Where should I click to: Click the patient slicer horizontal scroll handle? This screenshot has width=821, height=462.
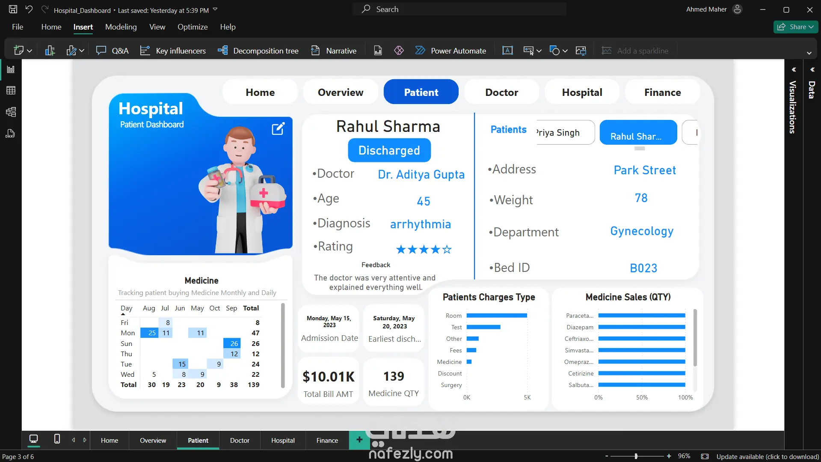tap(639, 149)
